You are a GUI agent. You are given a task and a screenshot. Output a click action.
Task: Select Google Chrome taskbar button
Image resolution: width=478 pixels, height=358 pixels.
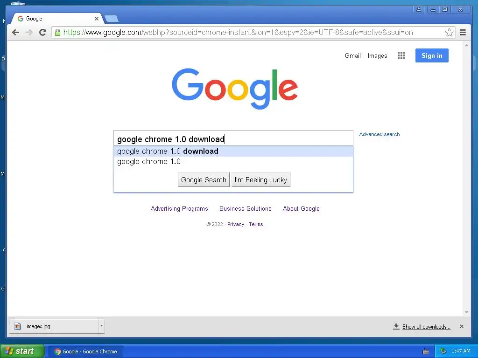coord(86,351)
